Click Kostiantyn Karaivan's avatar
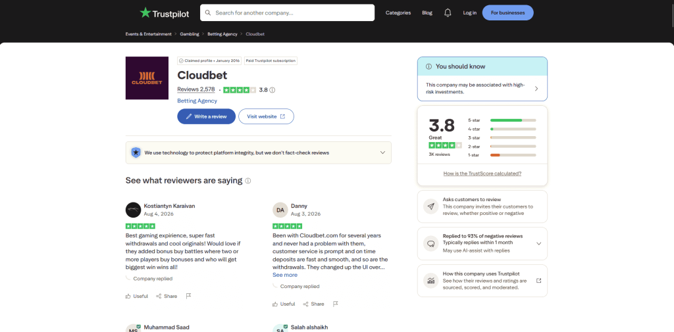This screenshot has height=332, width=674. point(133,210)
